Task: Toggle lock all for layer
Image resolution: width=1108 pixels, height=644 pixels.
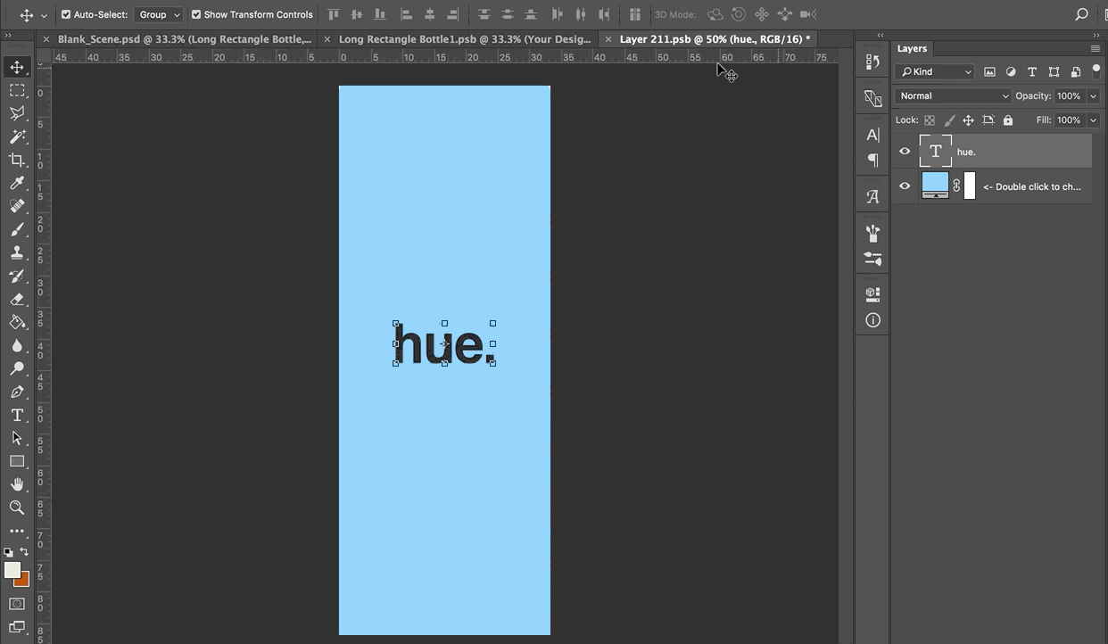Action: (1008, 120)
